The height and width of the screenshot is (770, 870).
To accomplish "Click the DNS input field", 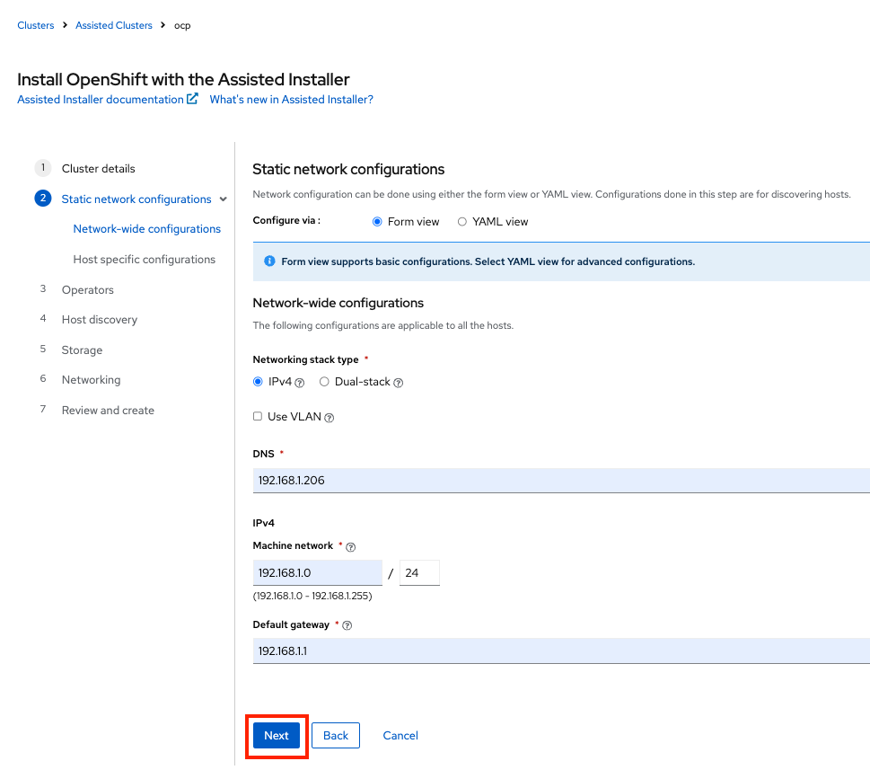I will (449, 482).
